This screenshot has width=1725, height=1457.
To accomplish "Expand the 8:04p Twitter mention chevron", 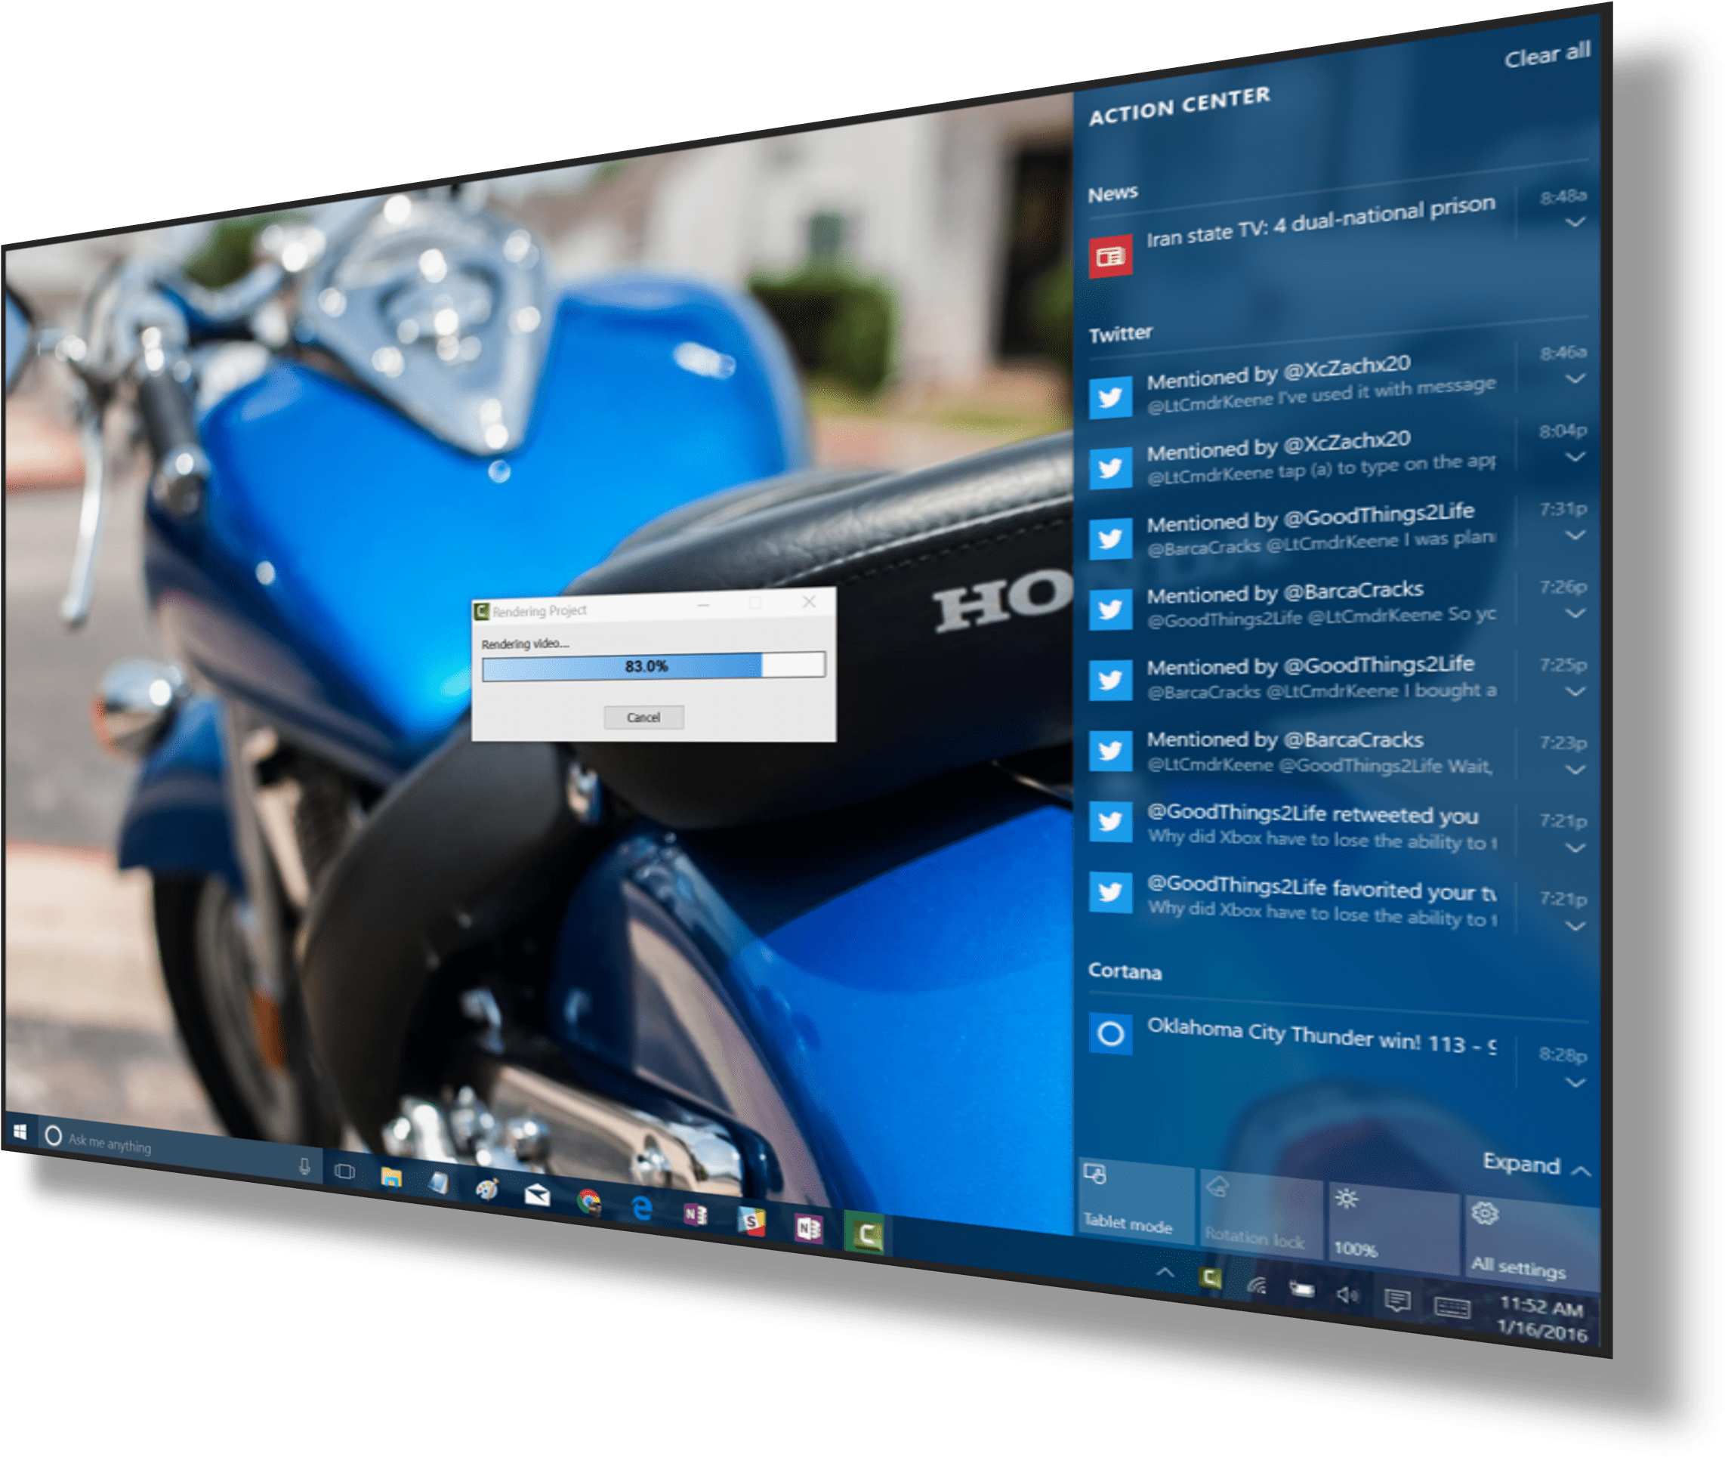I will pyautogui.click(x=1574, y=457).
